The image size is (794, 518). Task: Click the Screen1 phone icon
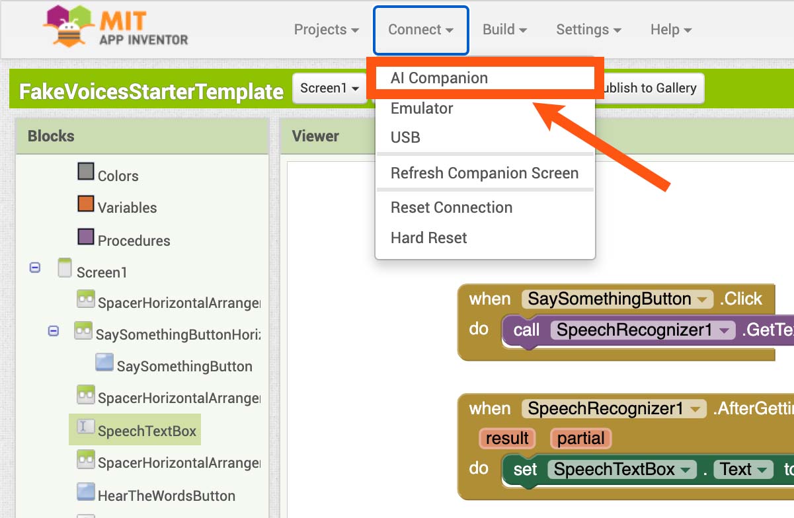click(64, 268)
